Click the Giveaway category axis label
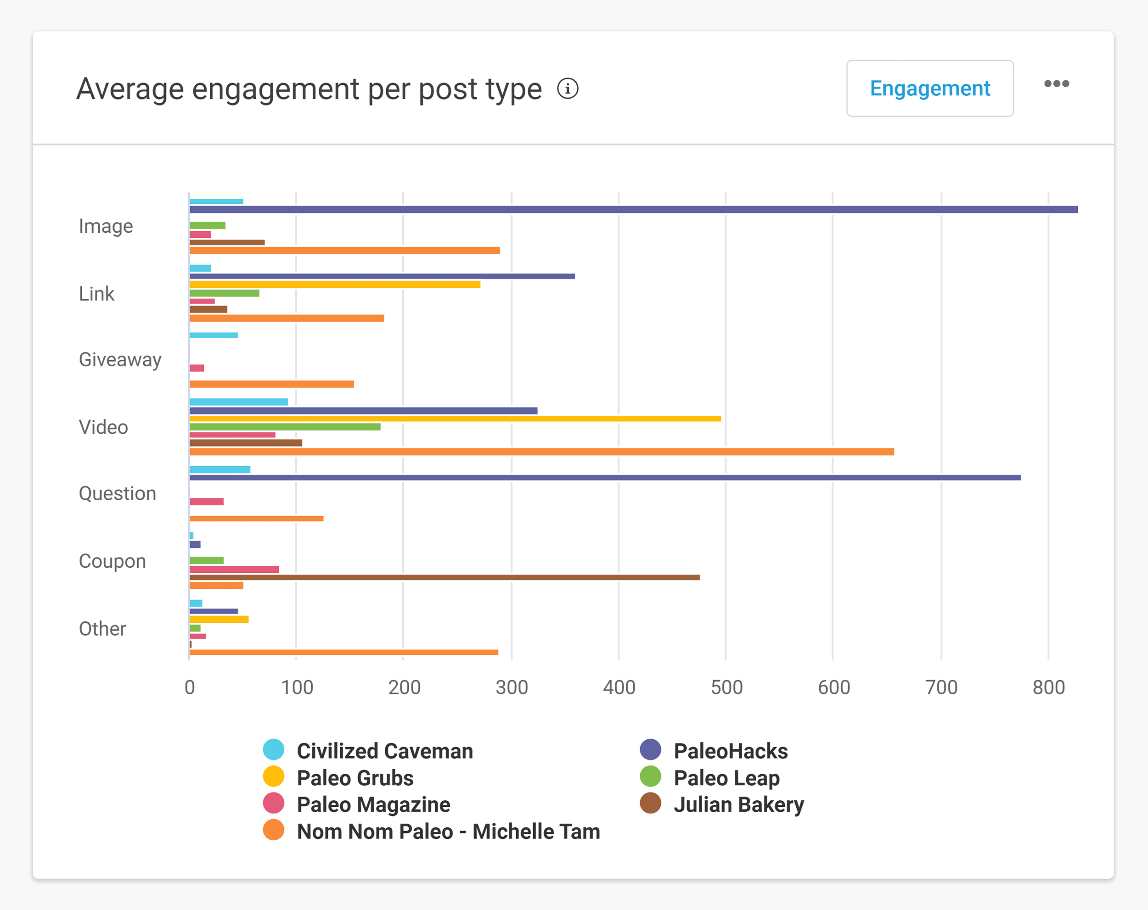1148x910 pixels. pos(120,360)
